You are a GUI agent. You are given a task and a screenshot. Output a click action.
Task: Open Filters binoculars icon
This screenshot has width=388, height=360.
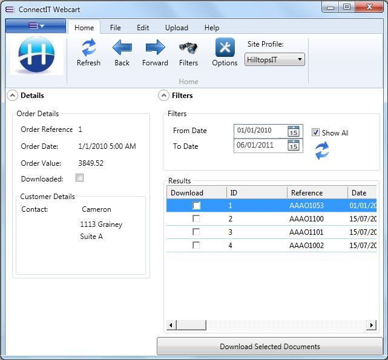coord(188,48)
